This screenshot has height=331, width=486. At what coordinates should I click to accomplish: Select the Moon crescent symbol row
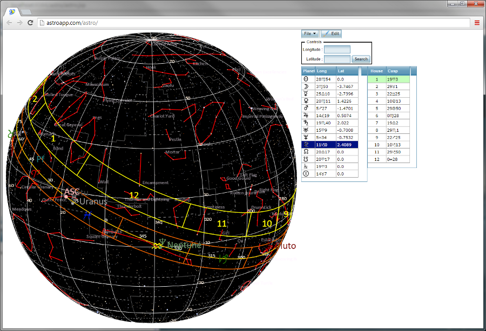pos(307,86)
